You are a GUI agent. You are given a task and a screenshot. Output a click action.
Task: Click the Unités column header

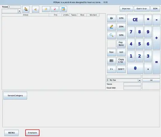(x=66, y=15)
